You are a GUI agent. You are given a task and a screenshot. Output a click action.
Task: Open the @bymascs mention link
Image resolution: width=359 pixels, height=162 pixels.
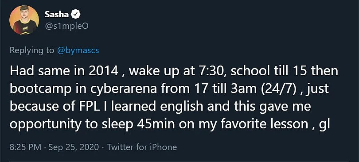[x=78, y=50]
